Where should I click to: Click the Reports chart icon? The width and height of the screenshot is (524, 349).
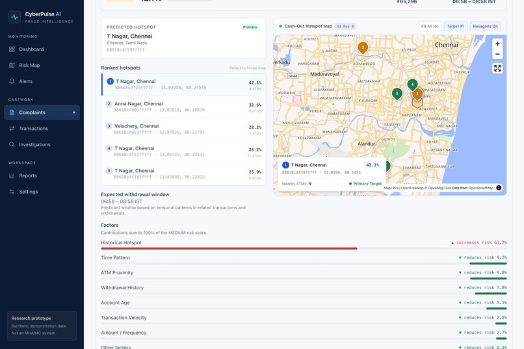[12, 175]
